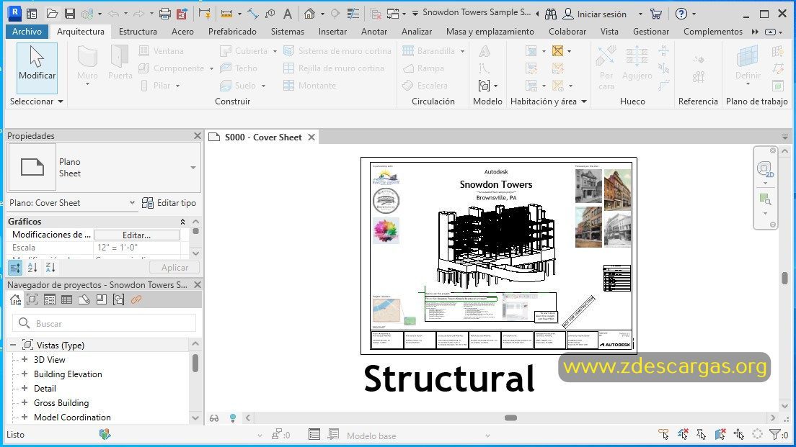
Task: Choose the Text tool letter A icon
Action: tap(288, 14)
